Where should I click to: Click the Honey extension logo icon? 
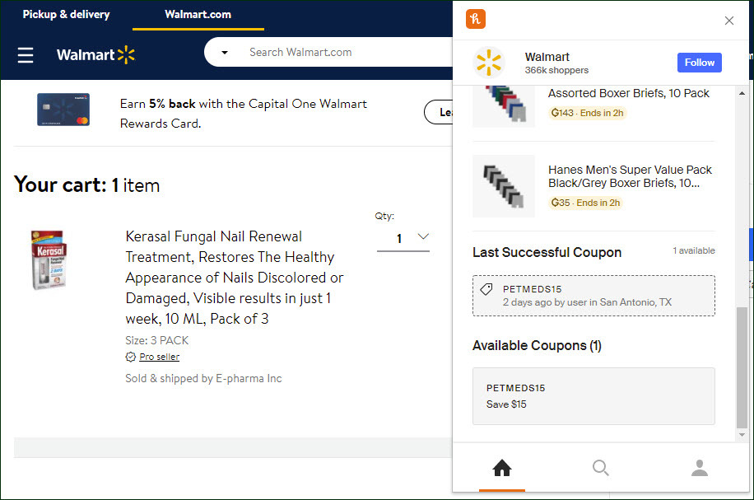pyautogui.click(x=476, y=19)
